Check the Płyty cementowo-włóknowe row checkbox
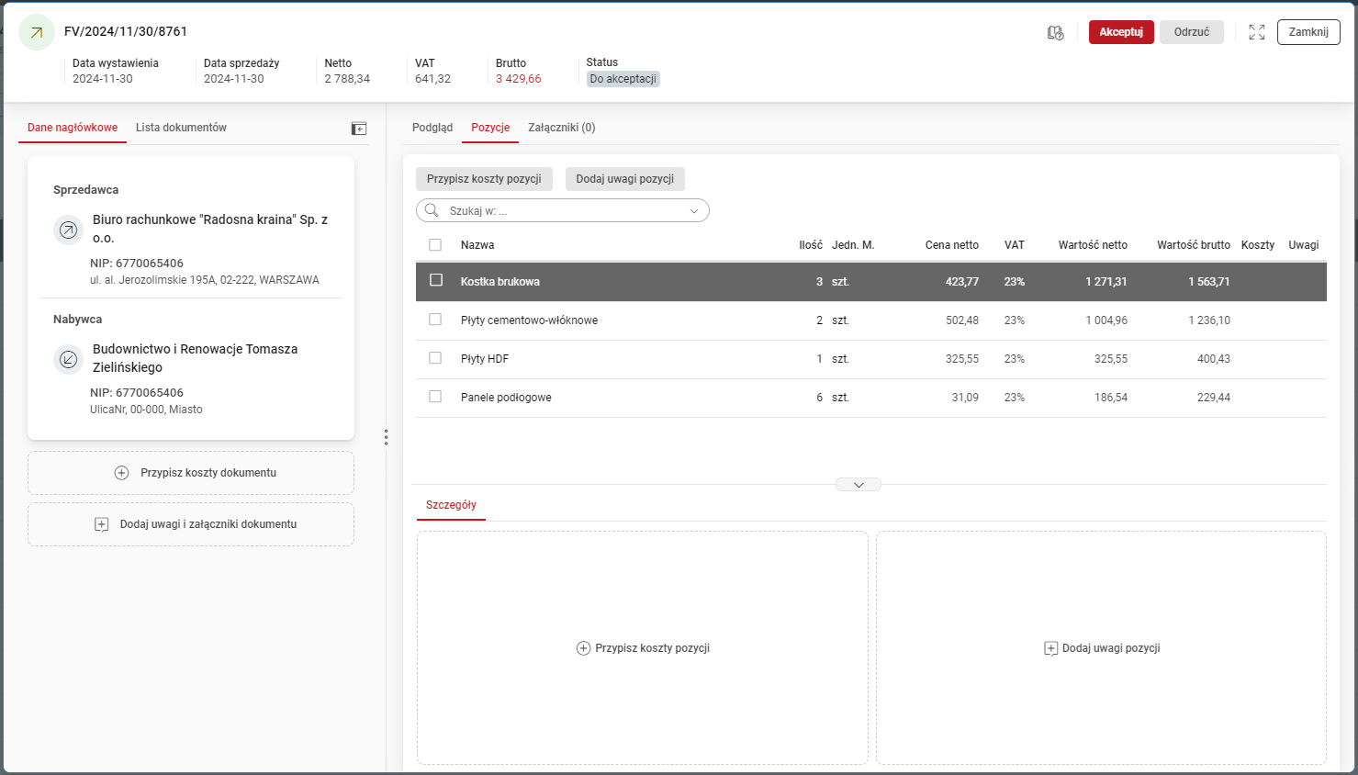Viewport: 1358px width, 775px height. 435,320
